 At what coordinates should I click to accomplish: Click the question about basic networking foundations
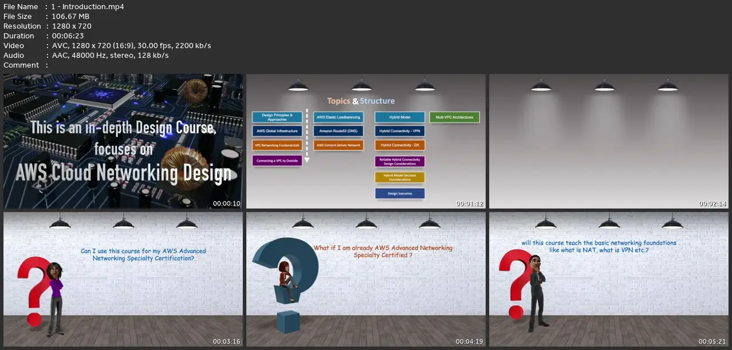[599, 246]
